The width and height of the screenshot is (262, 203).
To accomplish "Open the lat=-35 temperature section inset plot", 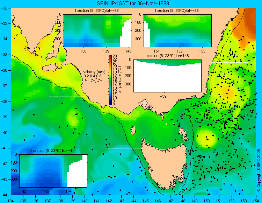I will click(177, 31).
